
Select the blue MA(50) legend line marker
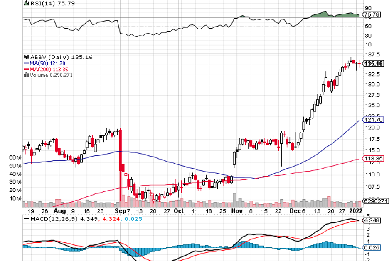tap(26, 63)
